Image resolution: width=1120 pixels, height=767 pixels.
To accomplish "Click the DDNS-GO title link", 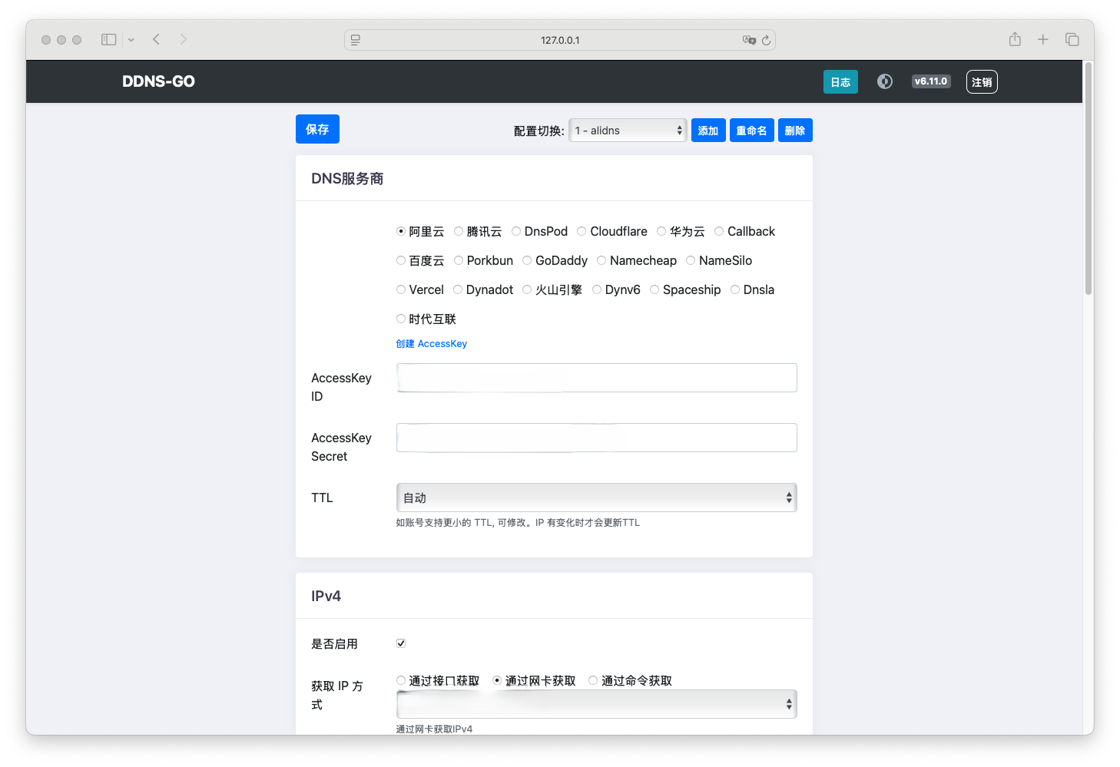I will pos(158,81).
